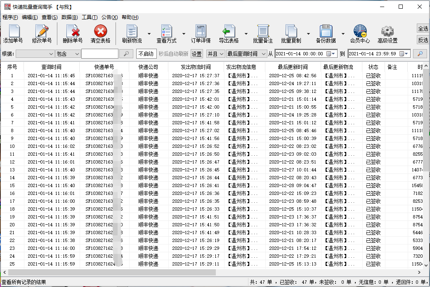Viewport: 430px width, 287px height.
Task: Click 反选 to invert the selection
Action: pos(424,40)
